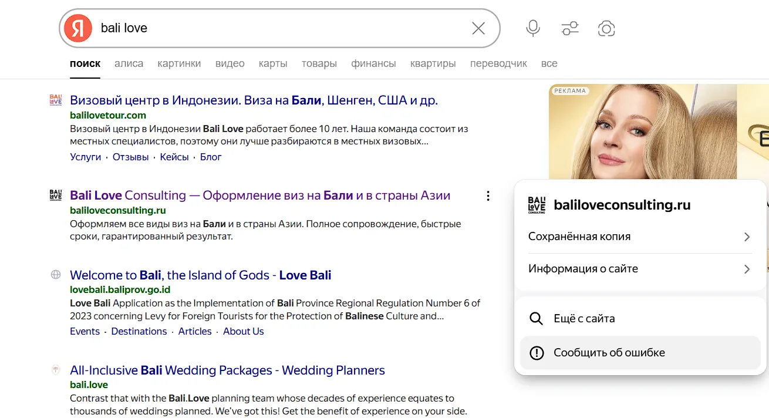
Task: Open Визовый центр в Индонезии result link
Action: pyautogui.click(x=254, y=100)
